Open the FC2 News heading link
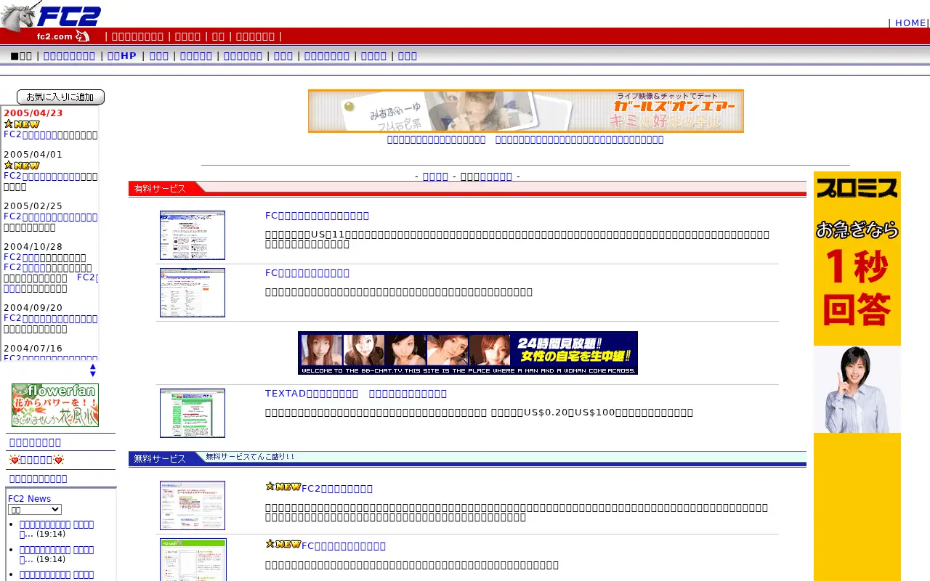This screenshot has width=930, height=581. [x=29, y=498]
